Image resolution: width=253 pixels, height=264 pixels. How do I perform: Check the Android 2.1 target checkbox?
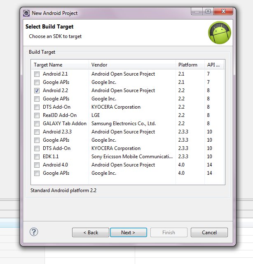click(x=37, y=74)
